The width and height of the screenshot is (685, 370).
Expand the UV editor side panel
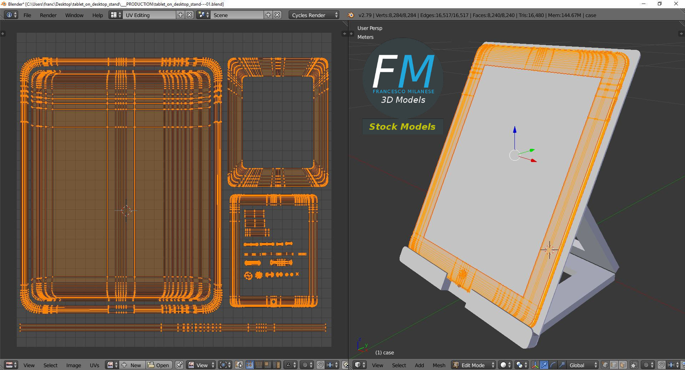point(2,33)
